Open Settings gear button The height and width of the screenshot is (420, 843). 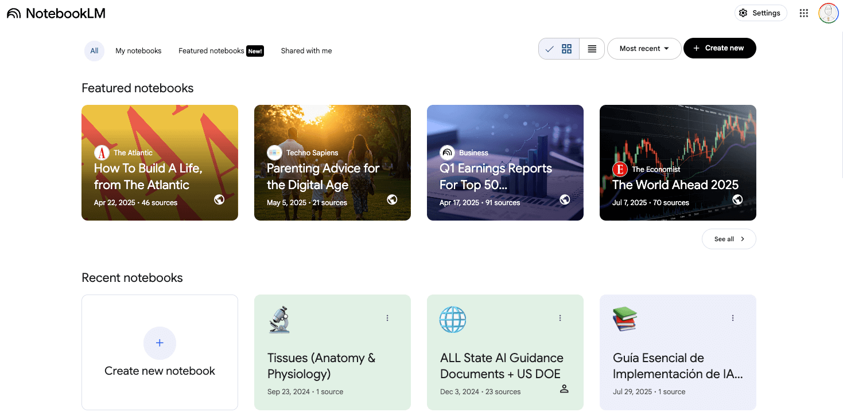(760, 13)
